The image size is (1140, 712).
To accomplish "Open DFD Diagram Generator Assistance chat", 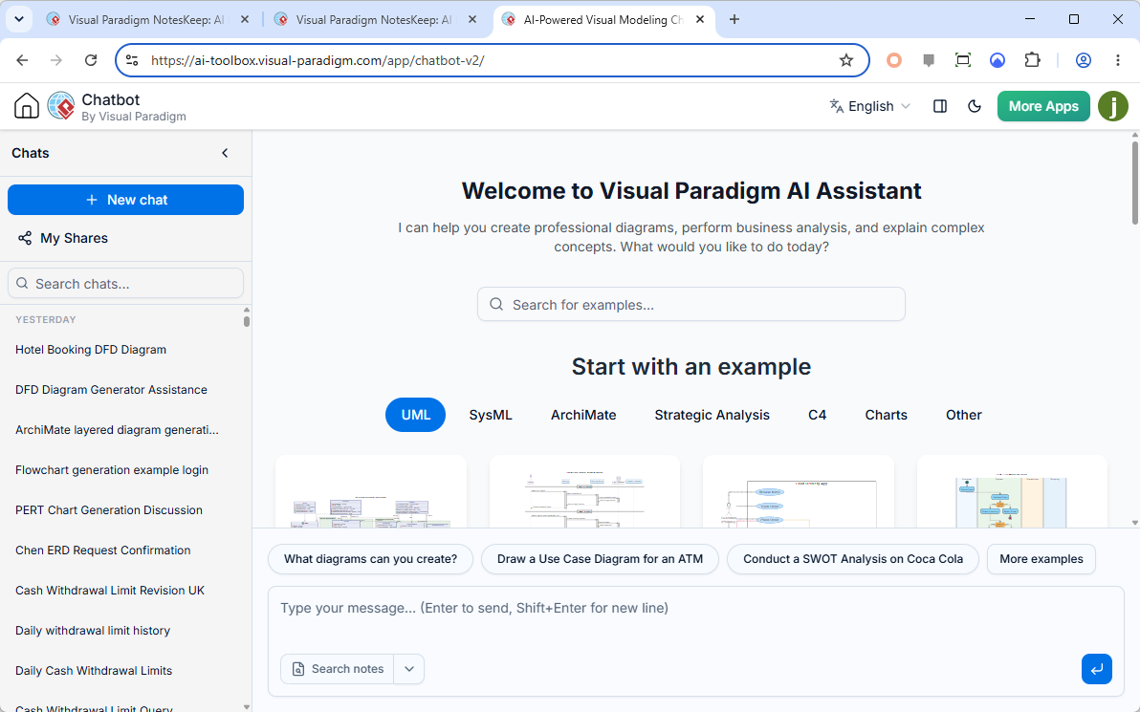I will pos(111,389).
